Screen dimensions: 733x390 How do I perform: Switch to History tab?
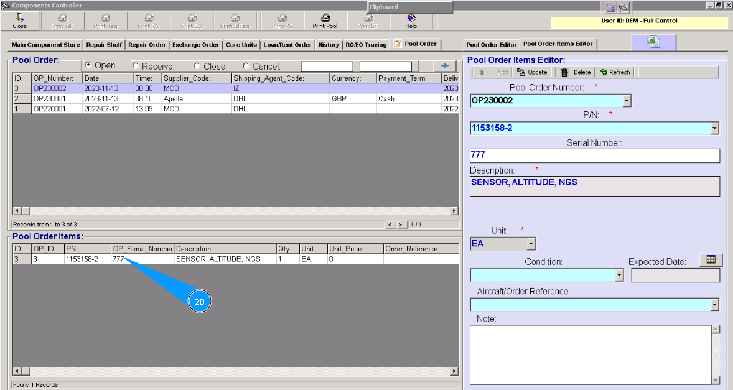click(329, 45)
